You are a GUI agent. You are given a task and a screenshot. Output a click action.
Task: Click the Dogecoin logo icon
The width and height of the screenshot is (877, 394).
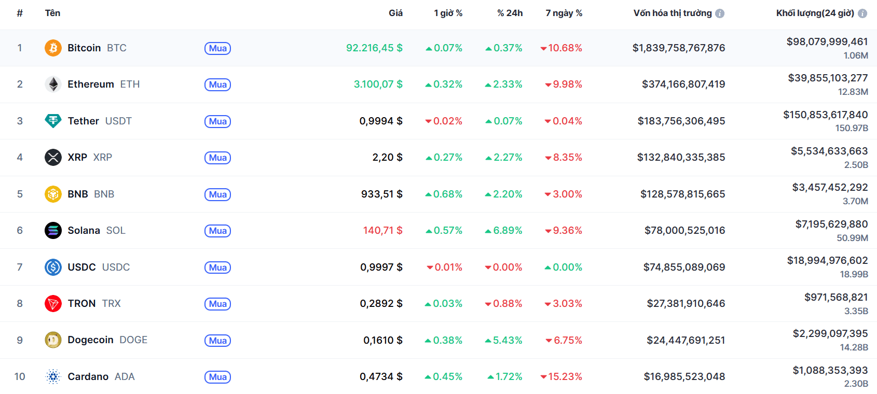point(53,340)
